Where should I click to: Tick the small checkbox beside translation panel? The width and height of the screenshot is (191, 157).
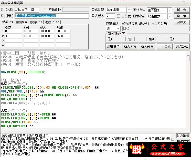(x=172, y=140)
